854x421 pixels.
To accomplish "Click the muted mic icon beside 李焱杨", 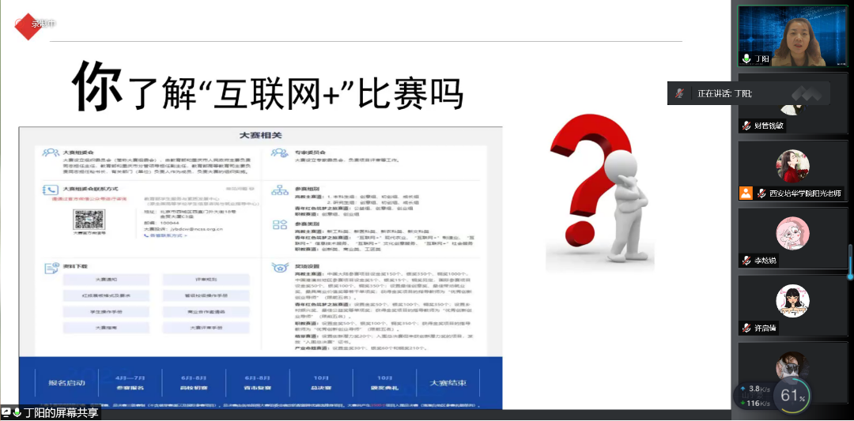I will 746,261.
